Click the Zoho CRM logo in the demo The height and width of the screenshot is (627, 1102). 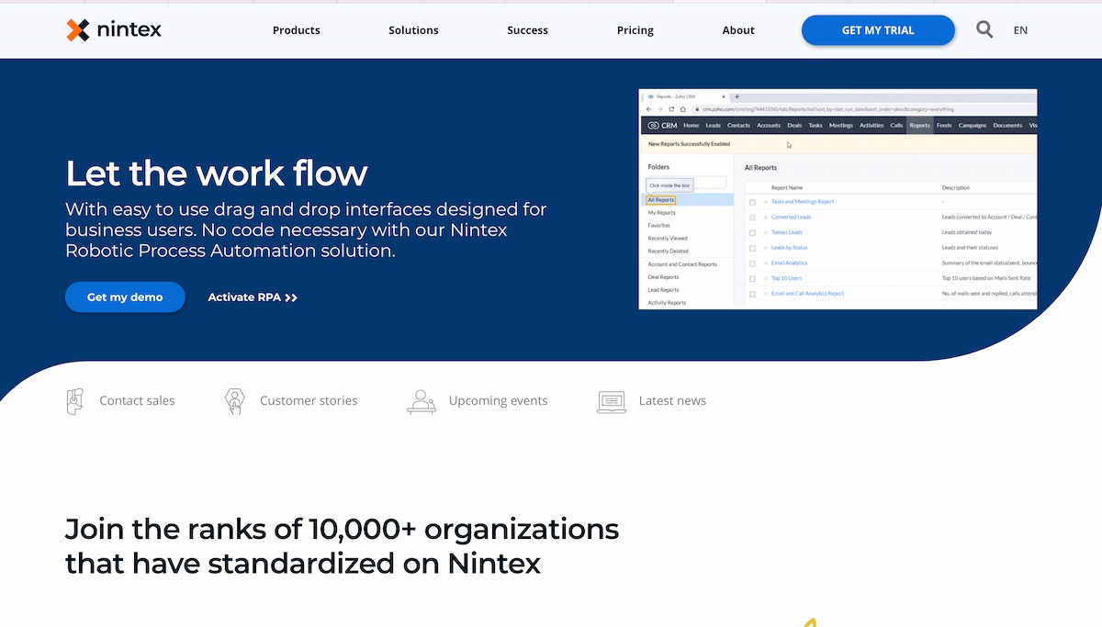[661, 125]
